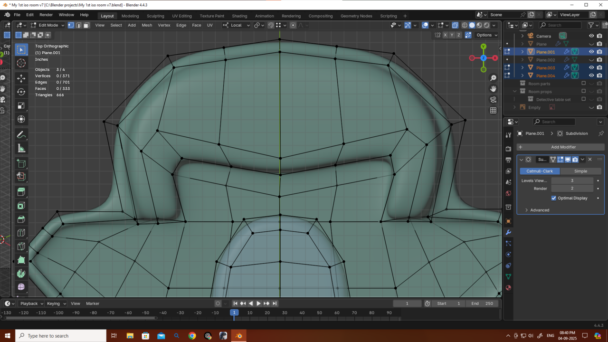Image resolution: width=608 pixels, height=342 pixels.
Task: Select the Annotate pencil tool
Action: point(21,135)
